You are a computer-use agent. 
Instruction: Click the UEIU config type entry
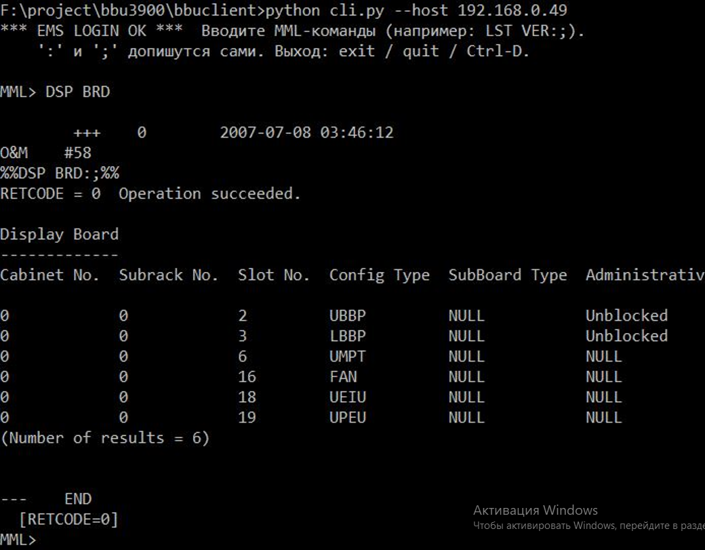tap(348, 397)
